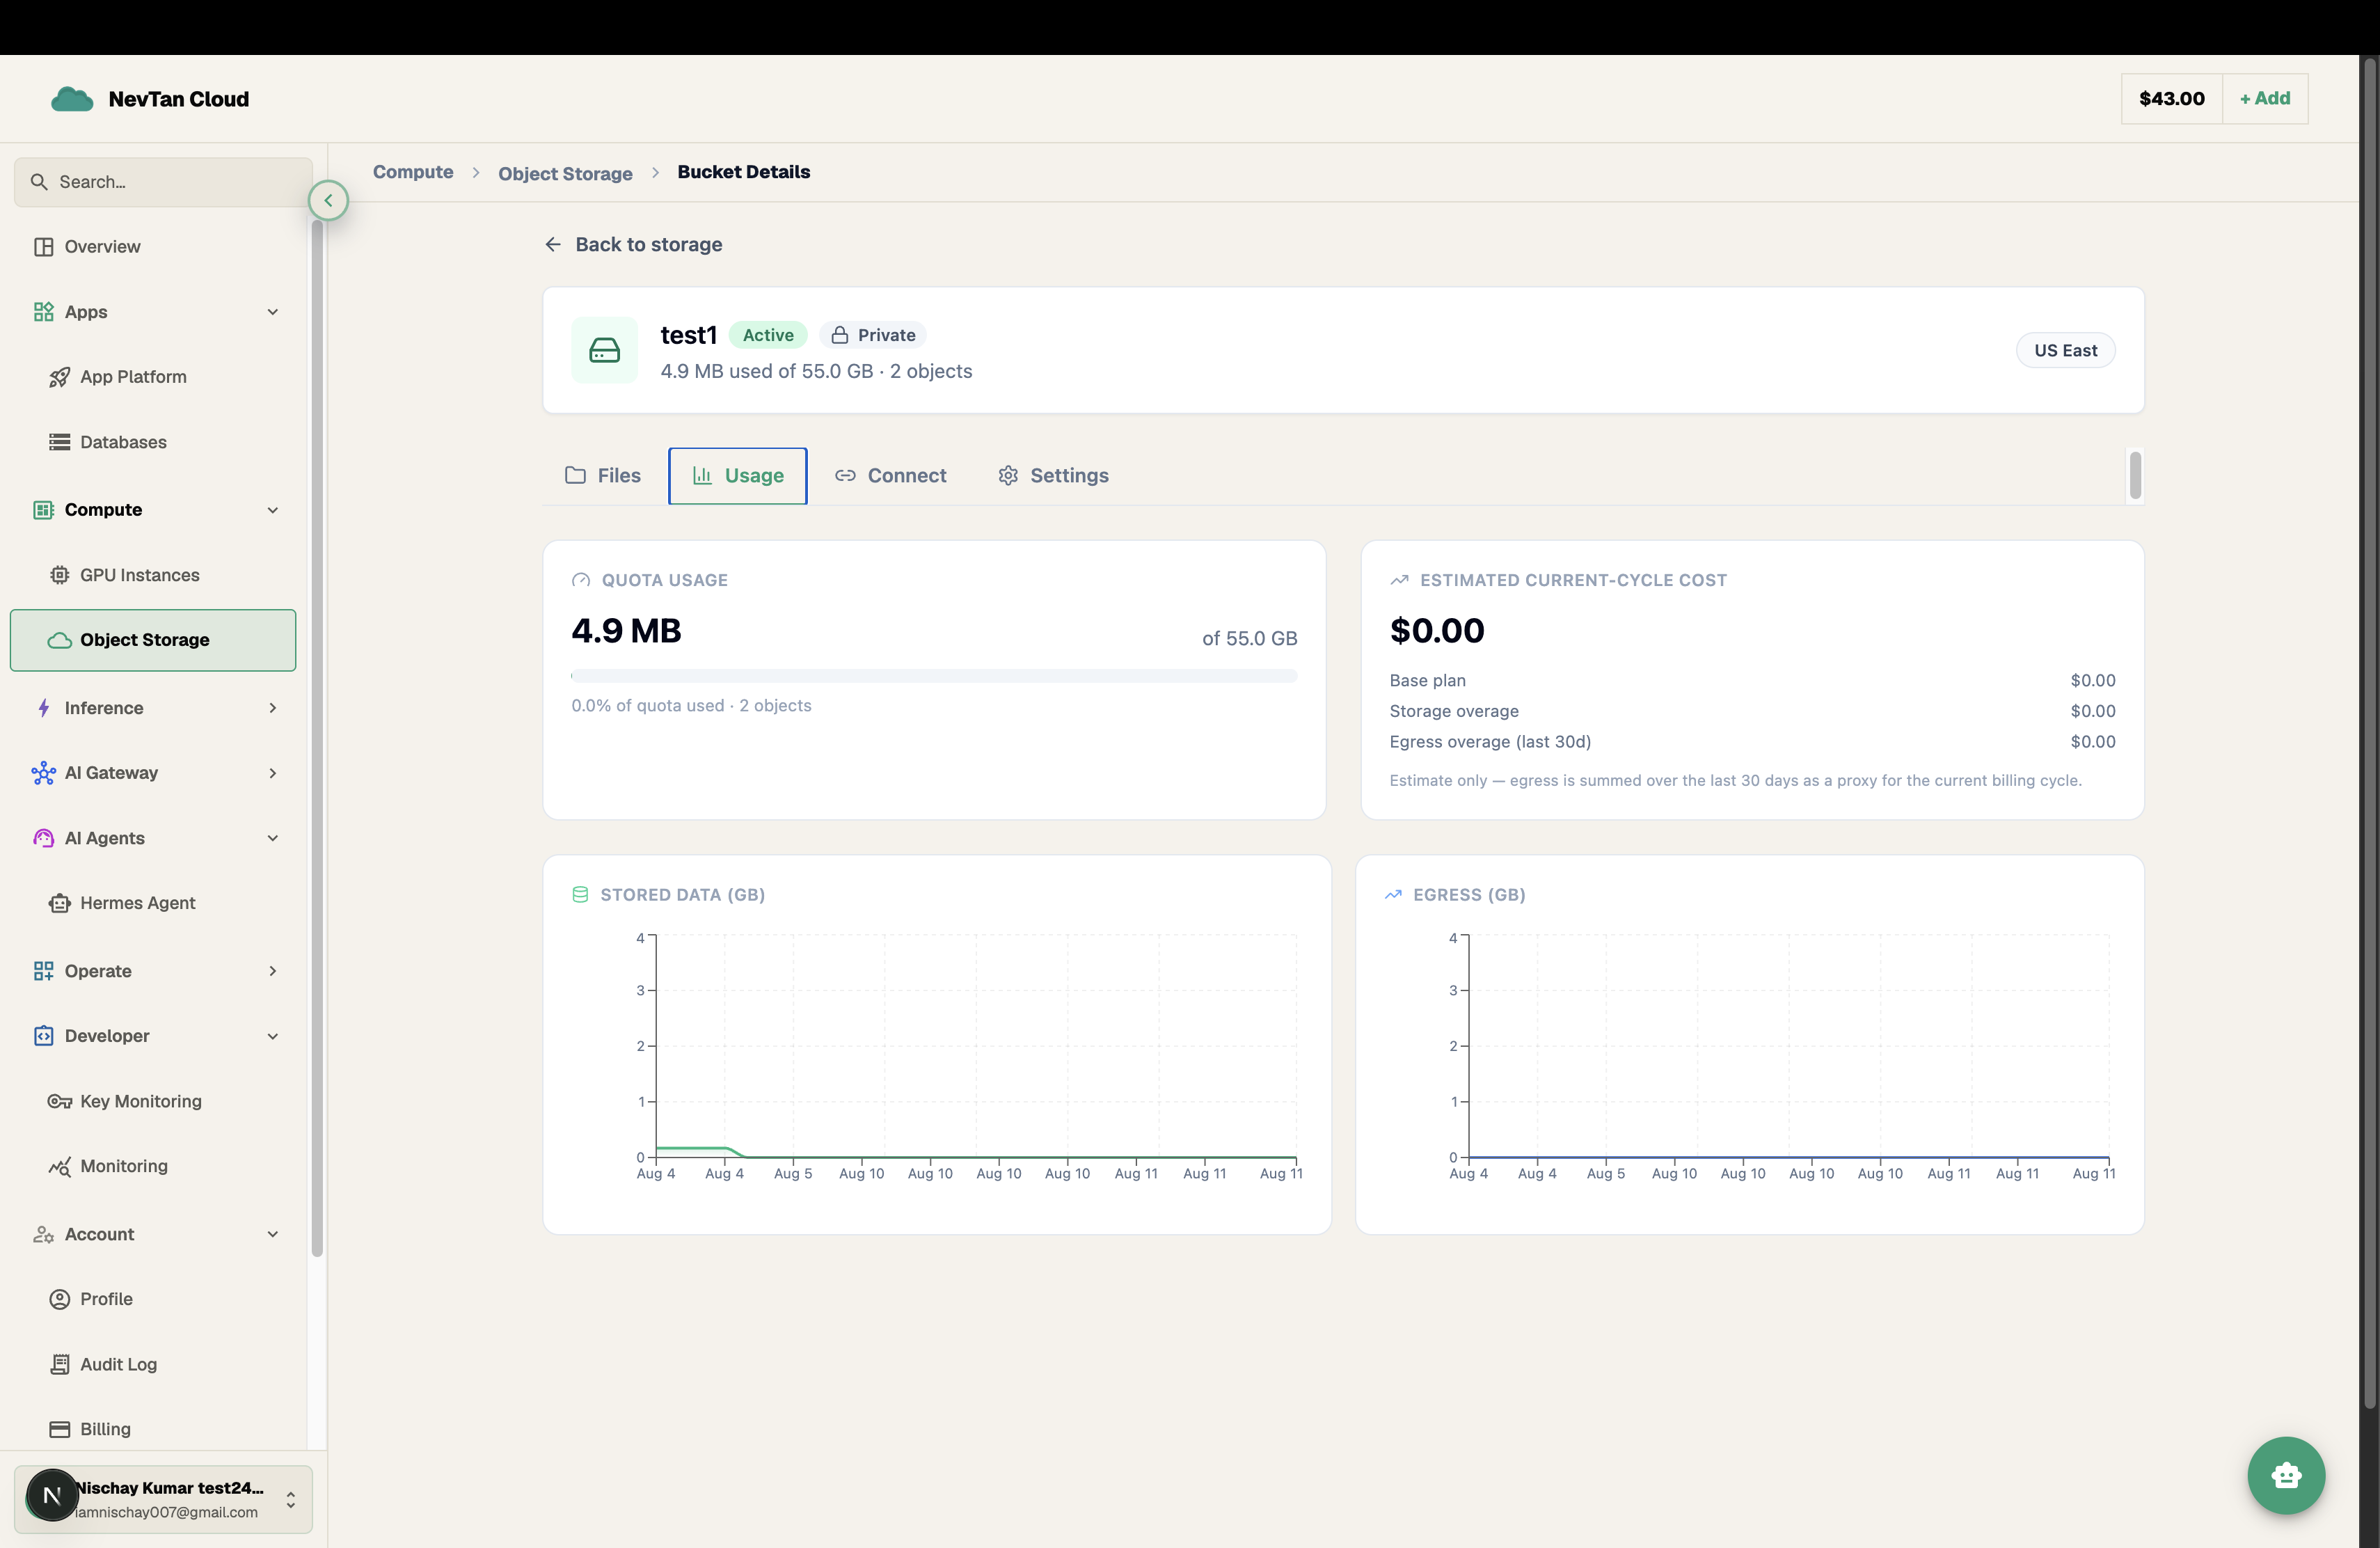2380x1548 pixels.
Task: Click the Audit Log document icon
Action: click(60, 1364)
